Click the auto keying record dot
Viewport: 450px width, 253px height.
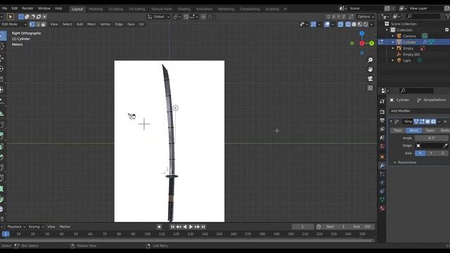coord(160,227)
